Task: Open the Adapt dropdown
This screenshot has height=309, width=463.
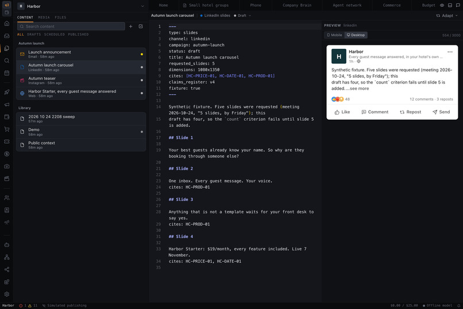Action: pyautogui.click(x=447, y=16)
